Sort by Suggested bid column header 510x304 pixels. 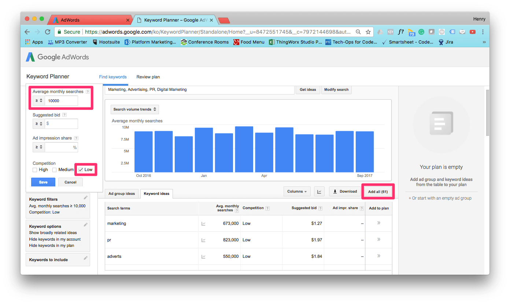click(x=304, y=208)
